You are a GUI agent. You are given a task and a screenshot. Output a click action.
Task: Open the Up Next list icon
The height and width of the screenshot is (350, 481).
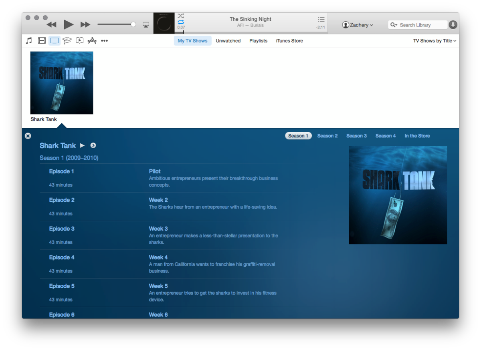pos(321,19)
